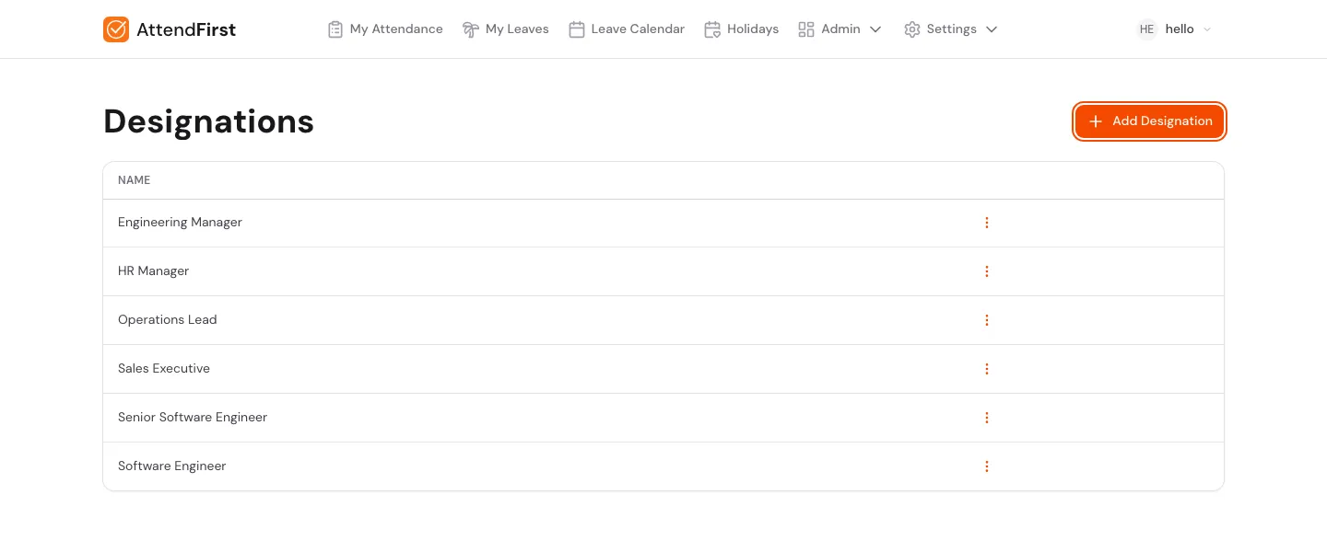
Task: Open kebab menu for Sales Executive
Action: pos(987,369)
